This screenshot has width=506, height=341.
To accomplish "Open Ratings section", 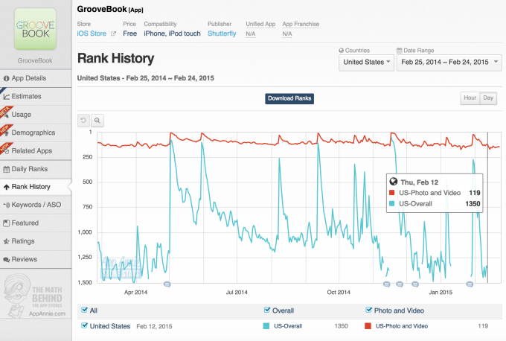I will click(x=36, y=241).
